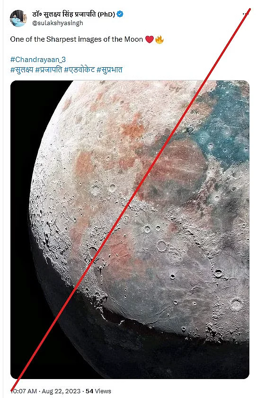256x398 pixels.
Task: Open the #एडवोकेट hashtag
Action: tap(79, 70)
